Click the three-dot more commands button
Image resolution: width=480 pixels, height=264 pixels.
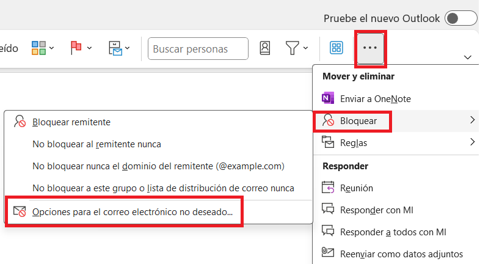(x=370, y=48)
